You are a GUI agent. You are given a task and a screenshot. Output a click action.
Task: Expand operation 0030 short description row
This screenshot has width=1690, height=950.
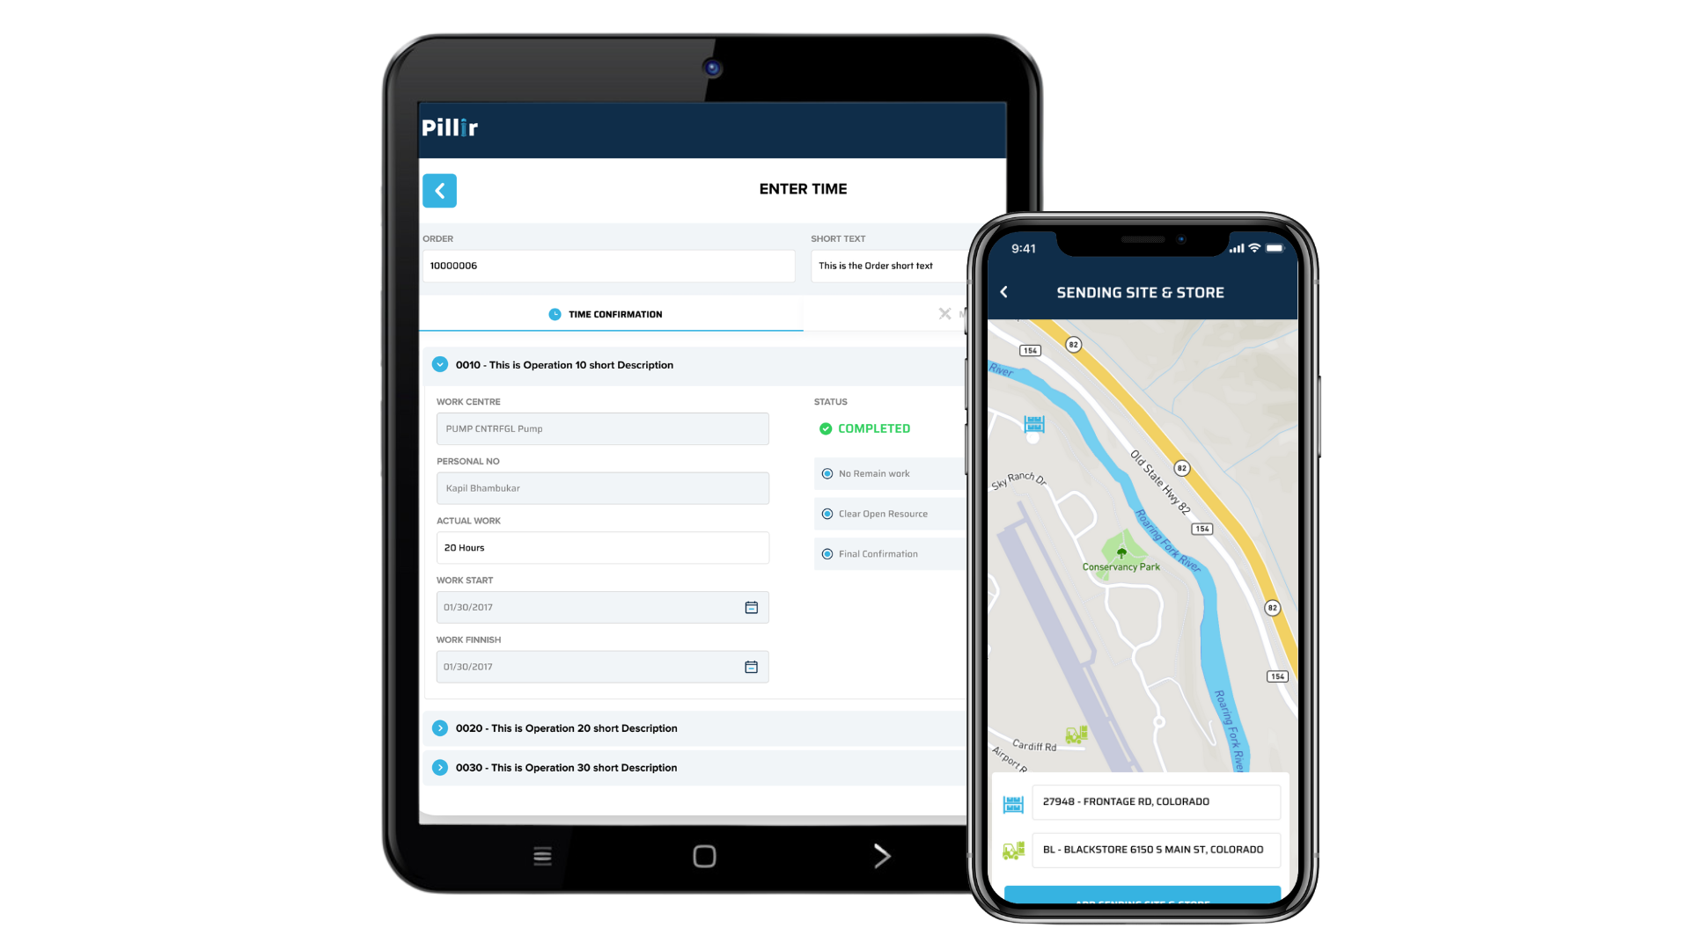(x=440, y=767)
